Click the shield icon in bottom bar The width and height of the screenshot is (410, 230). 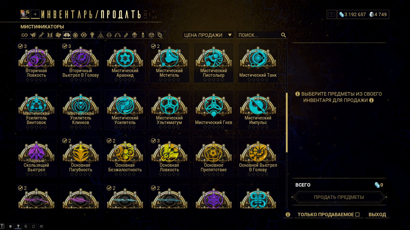pyautogui.click(x=10, y=226)
